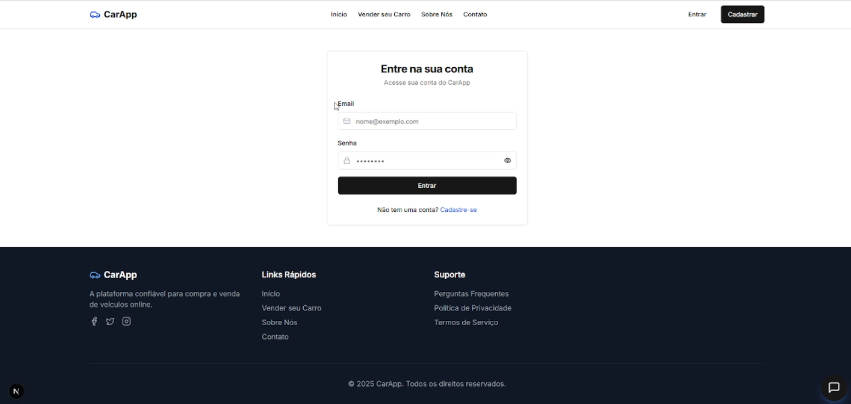The width and height of the screenshot is (851, 404).
Task: Open Contato in top navigation
Action: click(475, 15)
